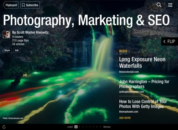Open How to Lose Control Getty article

coord(143,104)
